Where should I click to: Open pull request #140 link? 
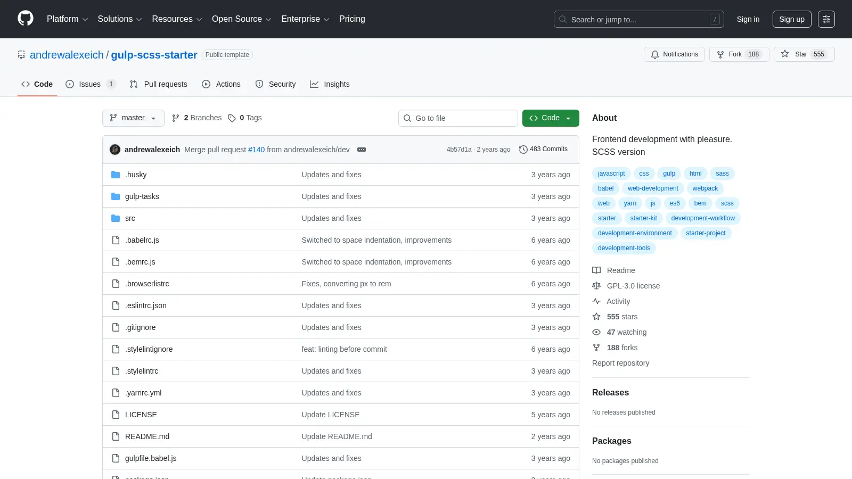coord(256,150)
